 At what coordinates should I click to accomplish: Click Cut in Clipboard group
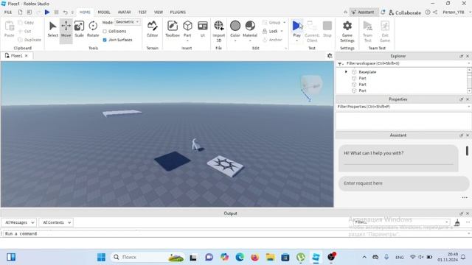[x=24, y=31]
